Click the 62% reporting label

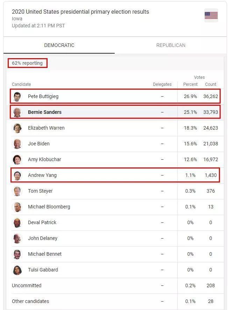click(27, 63)
